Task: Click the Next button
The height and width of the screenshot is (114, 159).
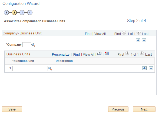Action: tap(144, 109)
